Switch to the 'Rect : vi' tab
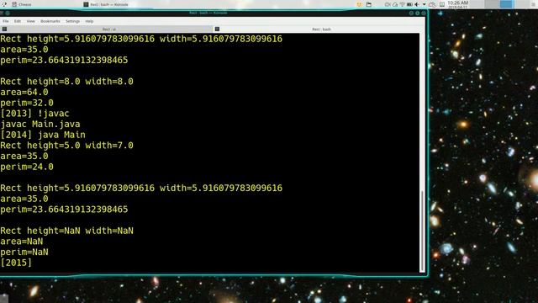This screenshot has height=303, width=538. [107, 29]
